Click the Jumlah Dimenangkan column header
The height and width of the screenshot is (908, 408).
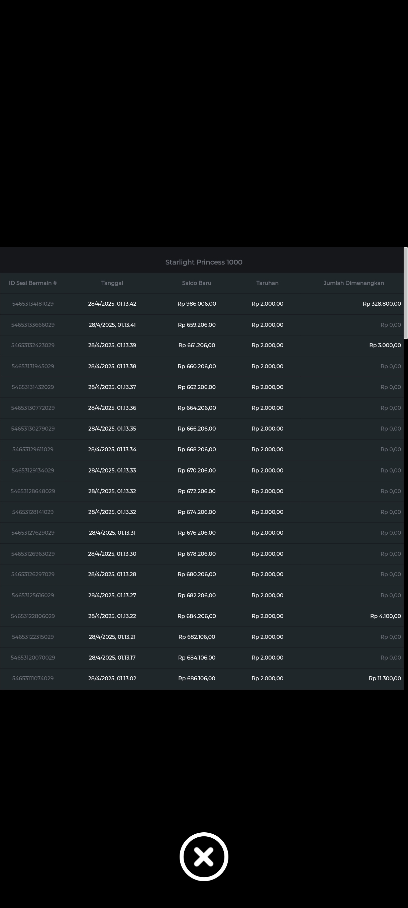(353, 283)
